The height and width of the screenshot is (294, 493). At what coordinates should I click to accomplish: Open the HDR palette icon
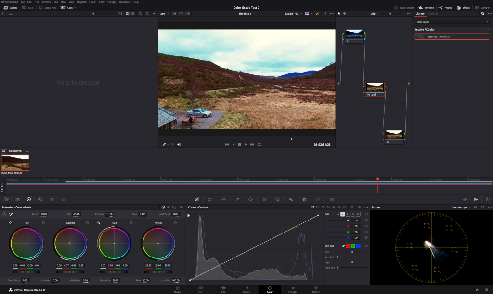tap(40, 199)
